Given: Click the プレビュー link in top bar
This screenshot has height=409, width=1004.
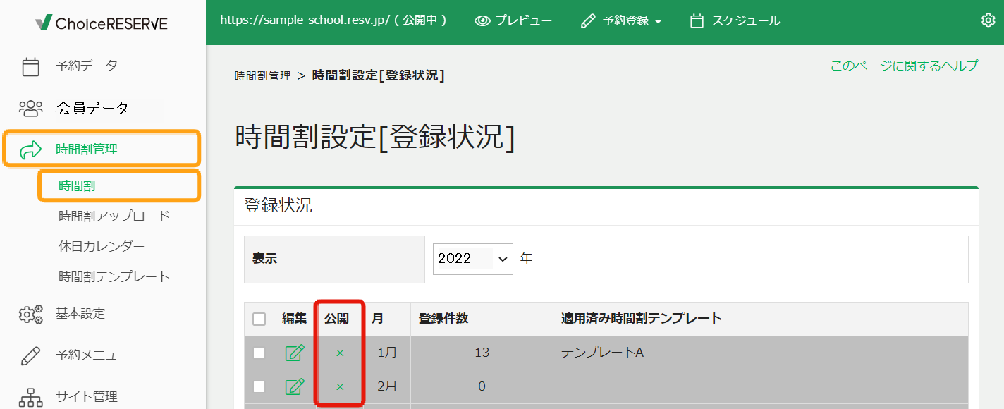Looking at the screenshot, I should click(523, 21).
